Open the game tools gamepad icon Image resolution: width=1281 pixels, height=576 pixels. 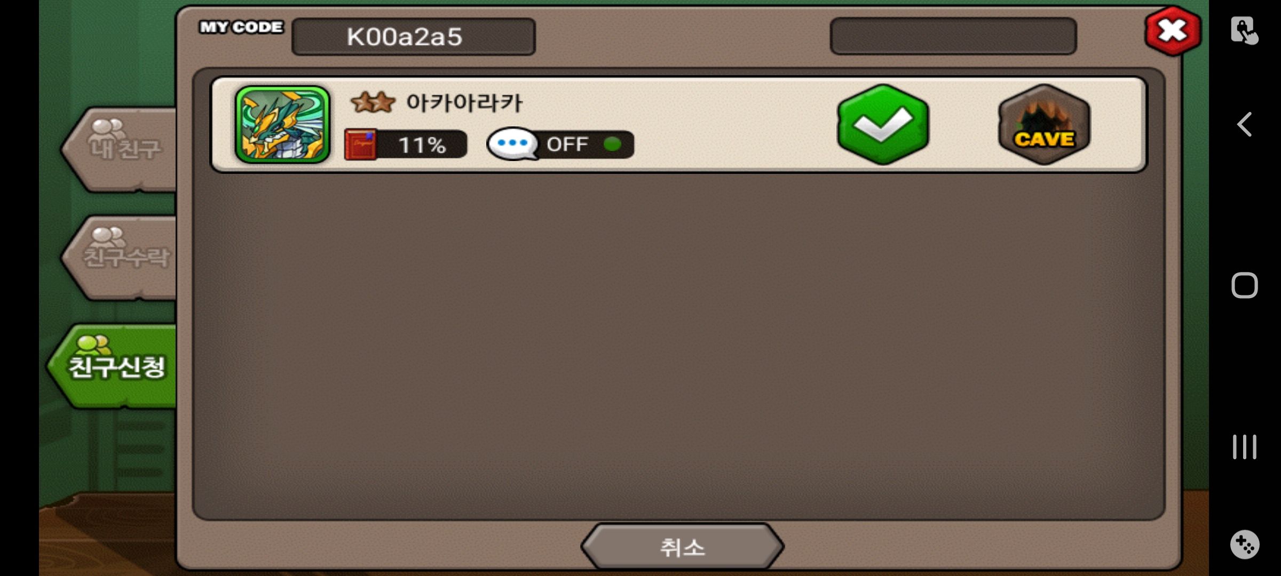[x=1245, y=545]
